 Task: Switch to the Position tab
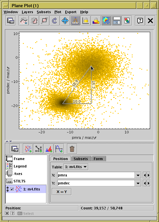(60, 159)
